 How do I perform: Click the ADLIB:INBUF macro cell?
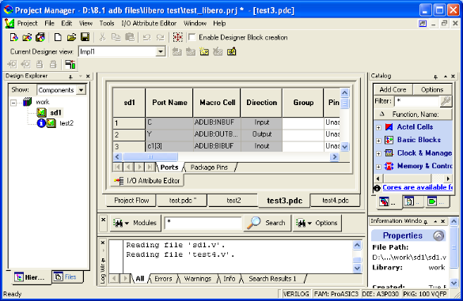coord(217,122)
